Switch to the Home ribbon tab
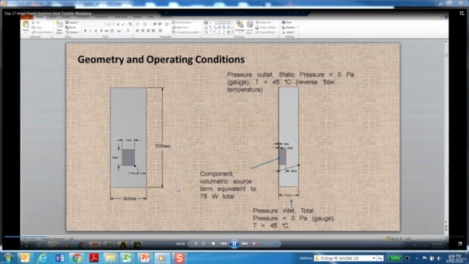The height and width of the screenshot is (264, 469). (40, 17)
